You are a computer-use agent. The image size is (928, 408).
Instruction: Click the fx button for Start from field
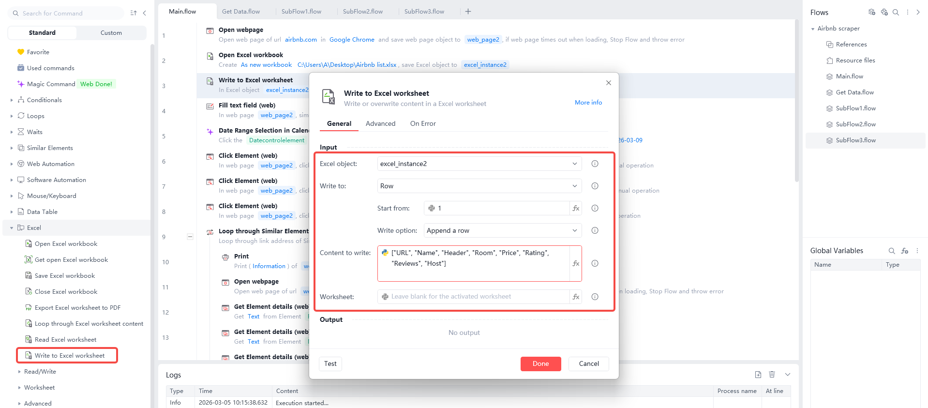pos(576,208)
